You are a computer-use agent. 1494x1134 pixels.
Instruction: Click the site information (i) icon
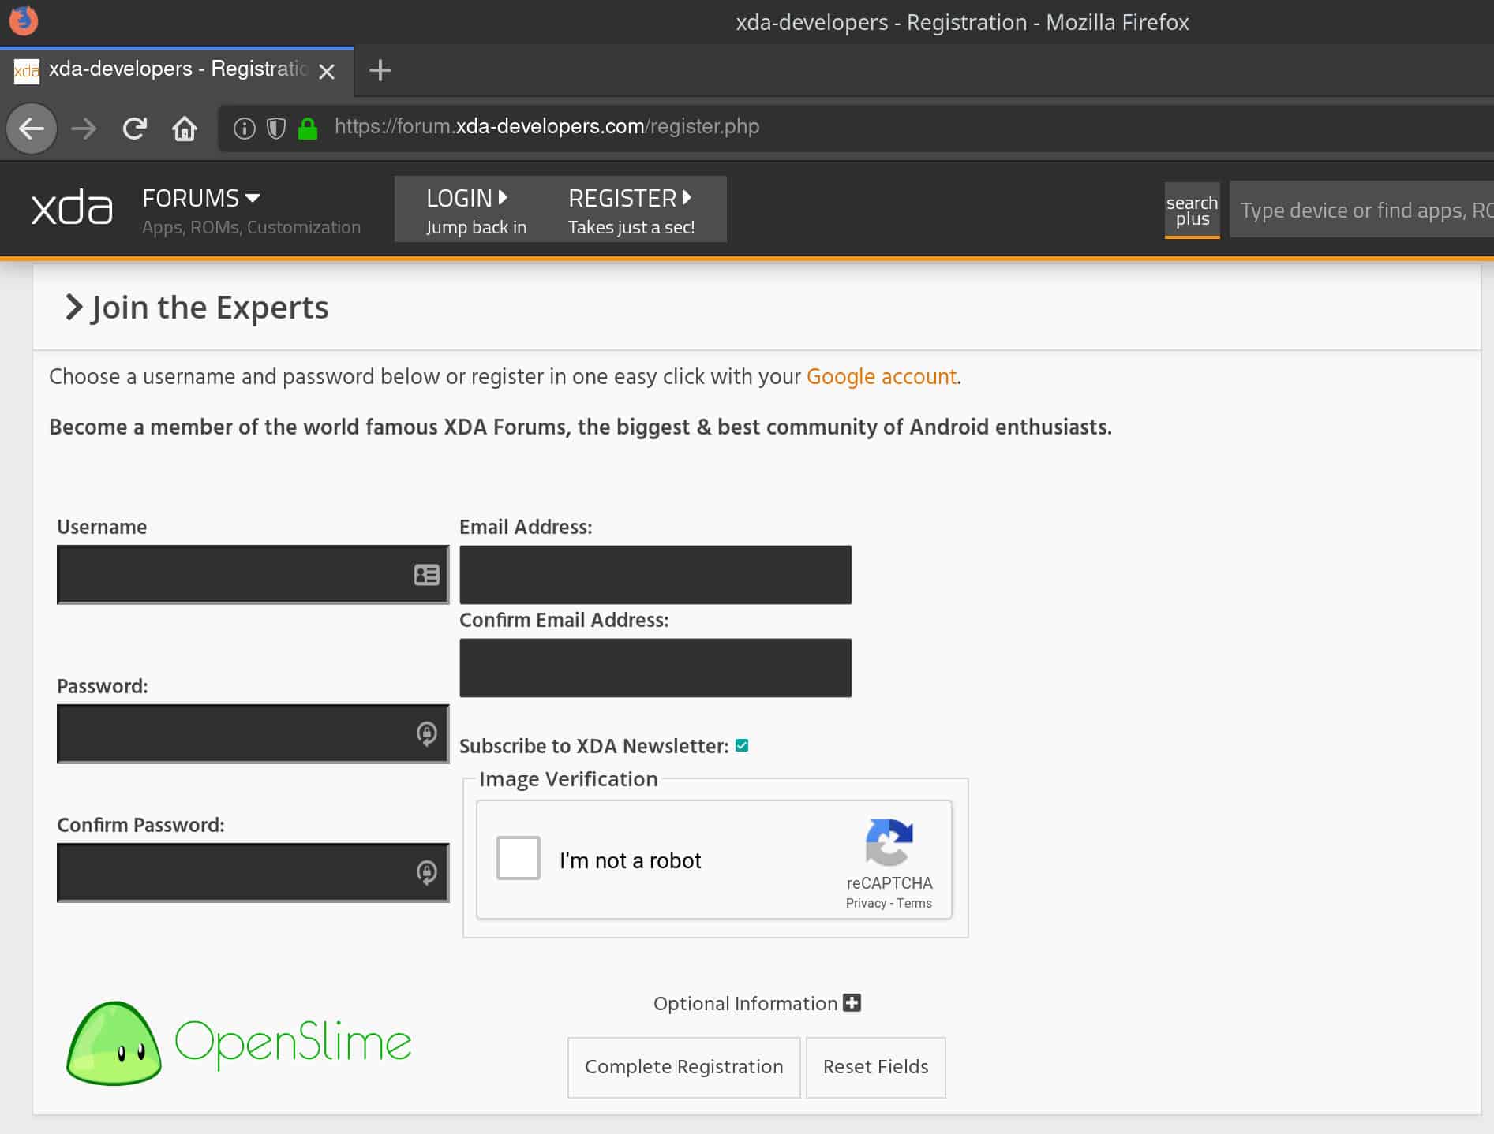tap(245, 128)
